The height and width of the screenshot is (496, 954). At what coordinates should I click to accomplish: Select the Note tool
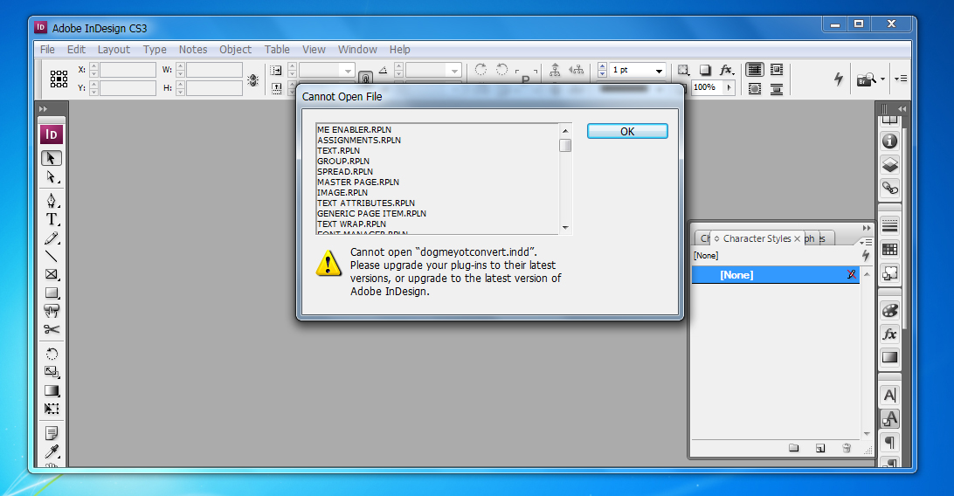coord(51,433)
